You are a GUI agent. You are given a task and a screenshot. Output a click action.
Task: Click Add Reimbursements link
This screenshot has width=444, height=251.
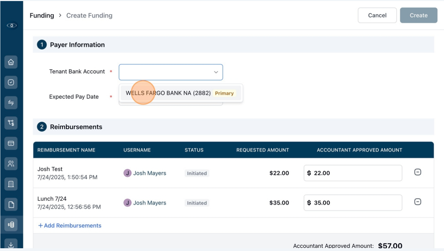[x=70, y=226]
